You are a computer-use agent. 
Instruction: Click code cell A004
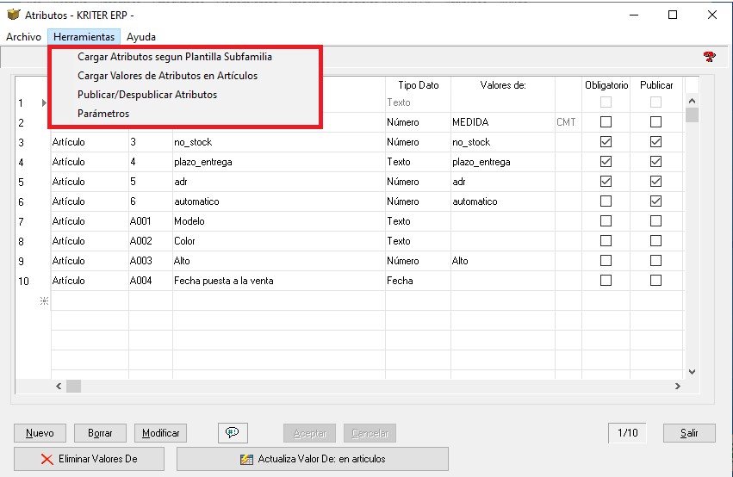(x=151, y=281)
